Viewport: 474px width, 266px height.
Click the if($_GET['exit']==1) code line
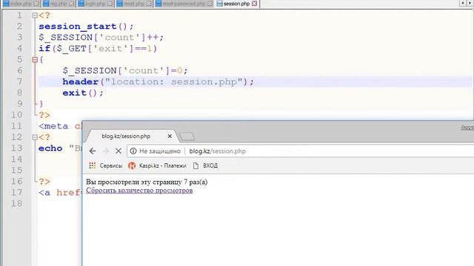point(98,49)
